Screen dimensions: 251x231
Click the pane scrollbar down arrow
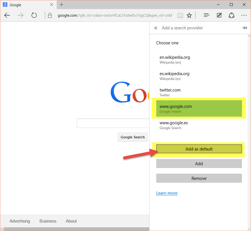249,229
